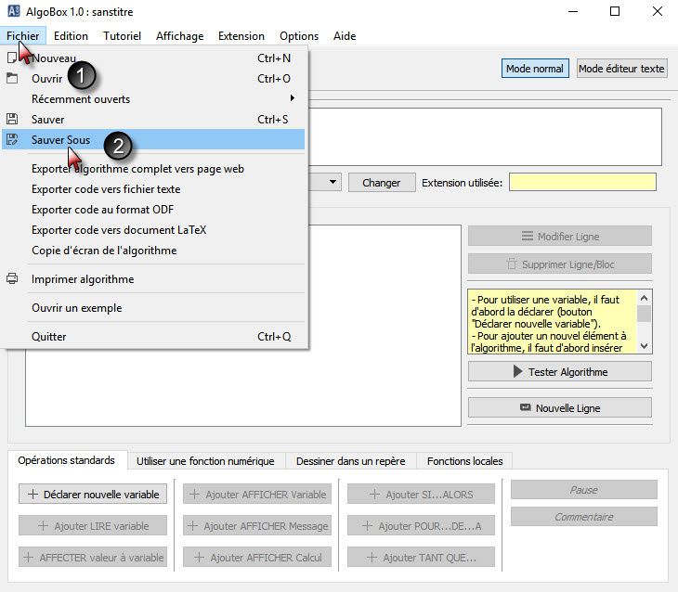Open the Extension menu

[241, 36]
